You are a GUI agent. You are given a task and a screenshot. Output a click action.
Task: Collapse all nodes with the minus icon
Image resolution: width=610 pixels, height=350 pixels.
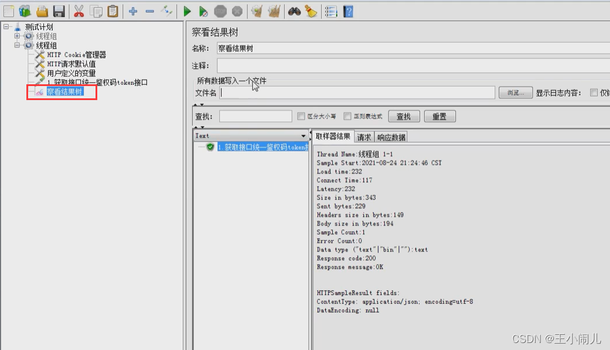pyautogui.click(x=150, y=11)
